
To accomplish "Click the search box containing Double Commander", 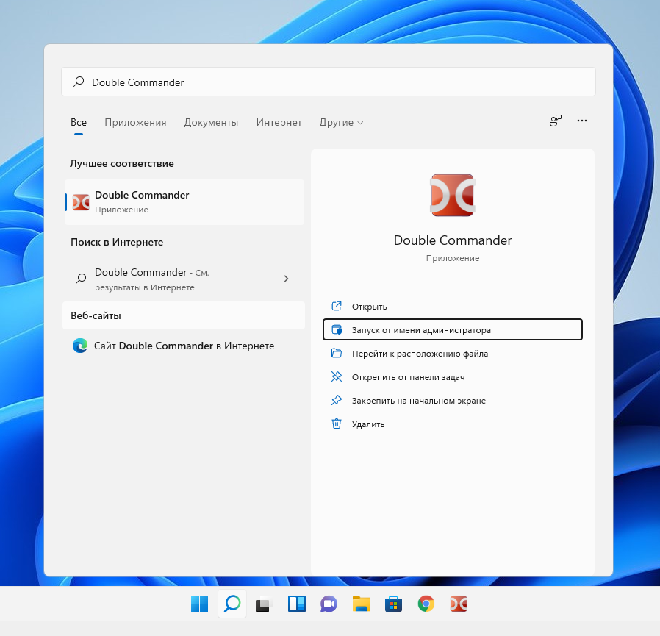I will tap(328, 82).
